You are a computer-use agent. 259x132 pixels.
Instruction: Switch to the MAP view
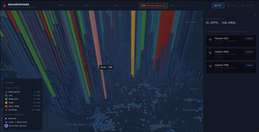218,5
